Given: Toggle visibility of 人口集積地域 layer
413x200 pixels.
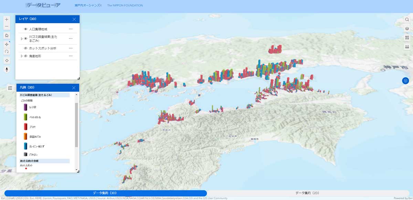Looking at the screenshot, I should pos(25,29).
